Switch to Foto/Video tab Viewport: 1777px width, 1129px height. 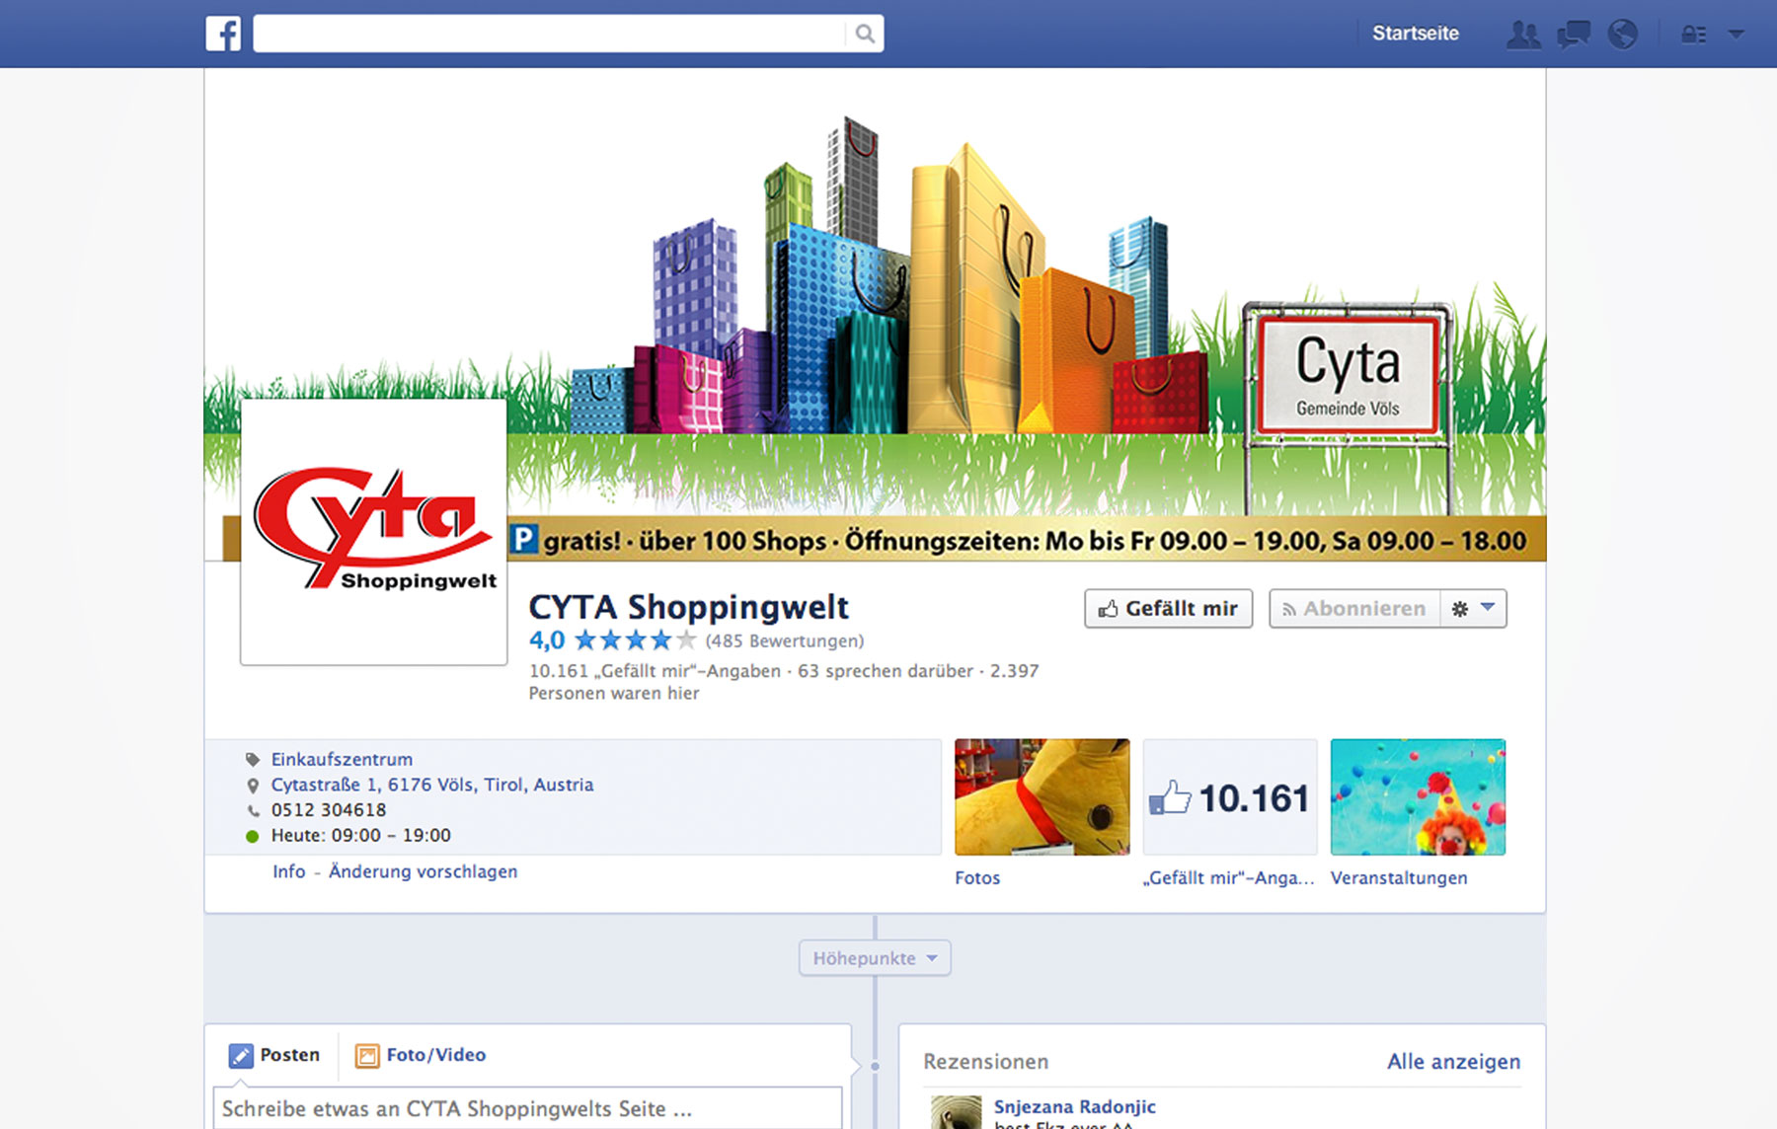[x=422, y=1055]
